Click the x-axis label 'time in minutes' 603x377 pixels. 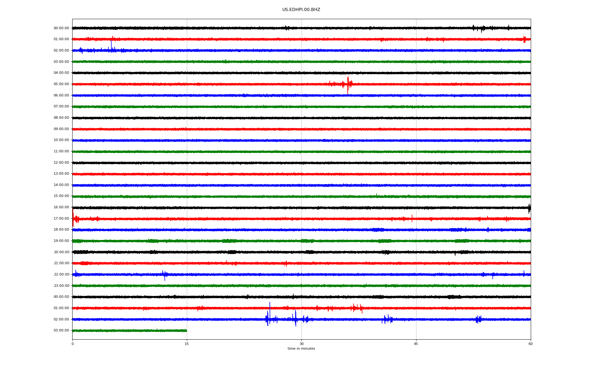(x=301, y=349)
